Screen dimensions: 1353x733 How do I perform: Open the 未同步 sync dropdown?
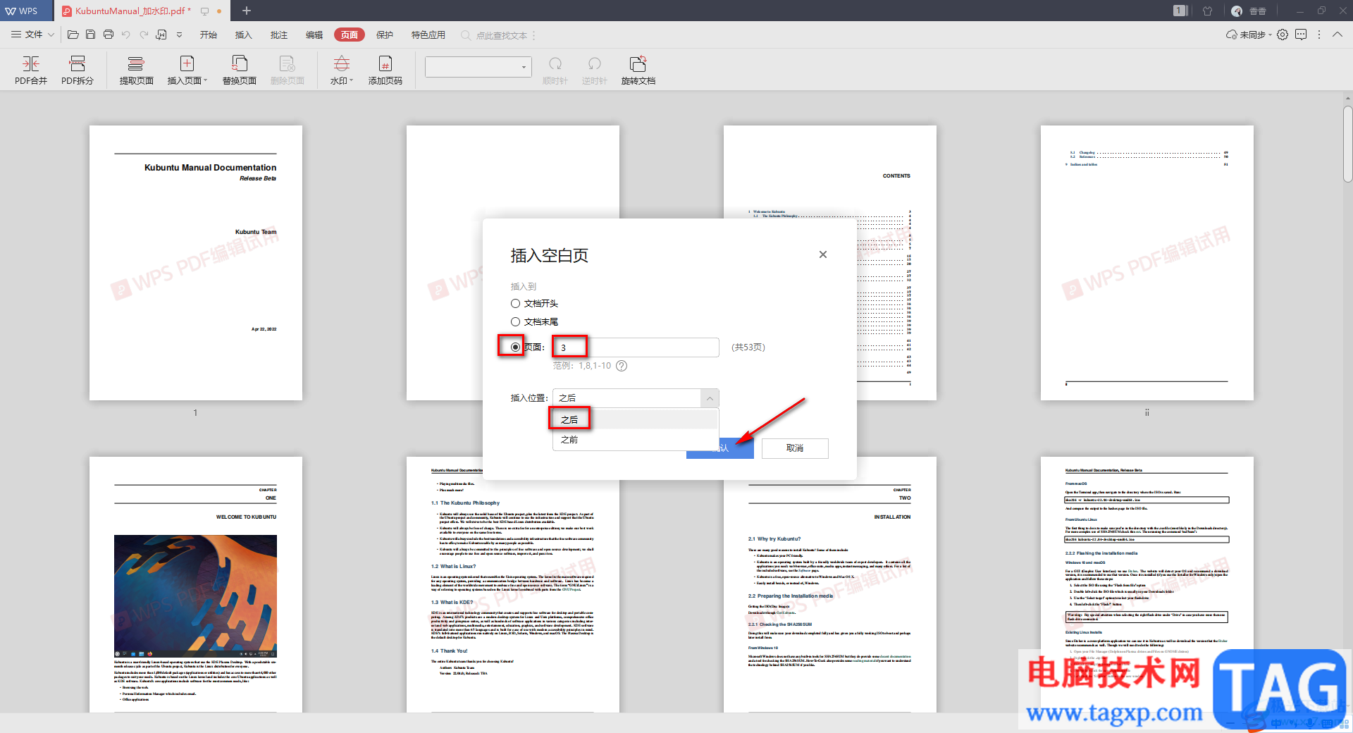(1249, 35)
